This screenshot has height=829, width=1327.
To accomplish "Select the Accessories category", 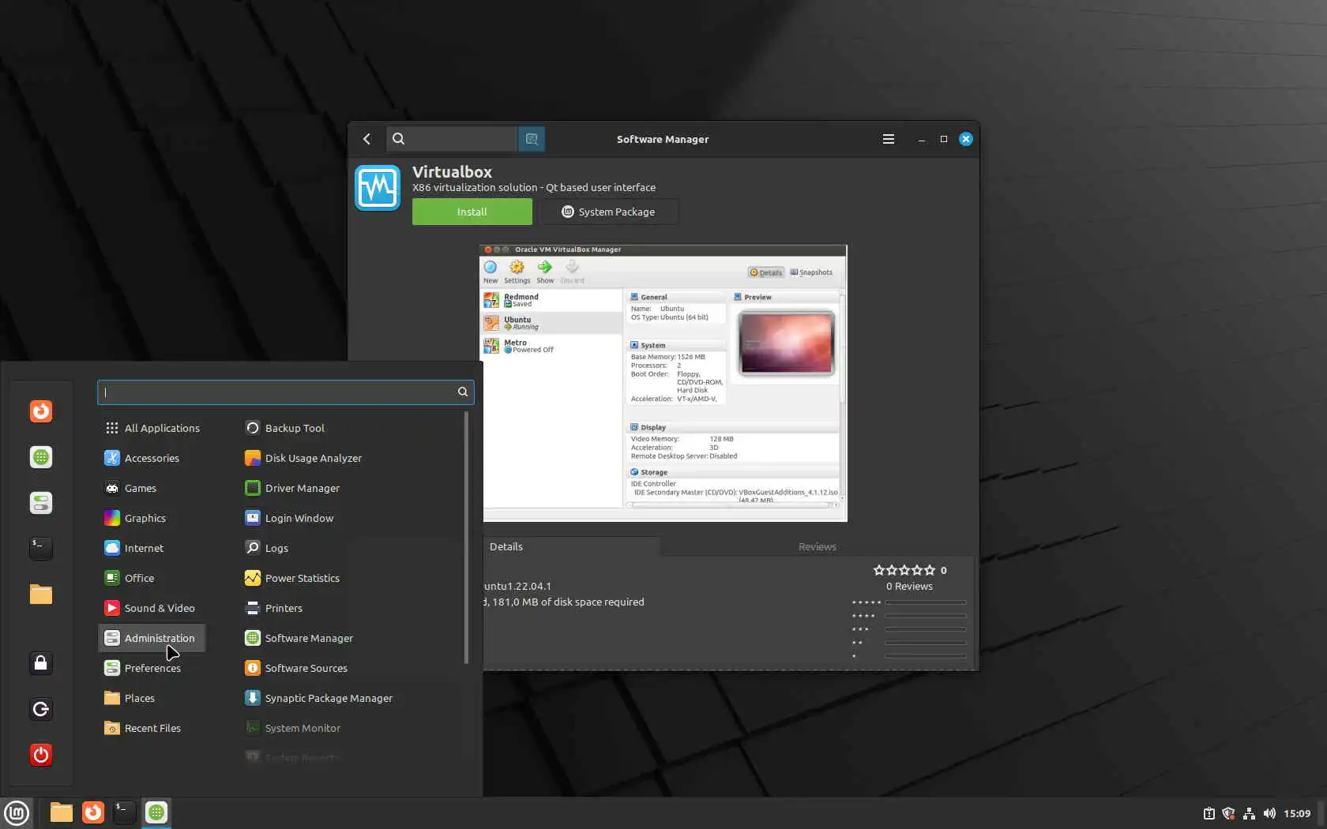I will [152, 458].
